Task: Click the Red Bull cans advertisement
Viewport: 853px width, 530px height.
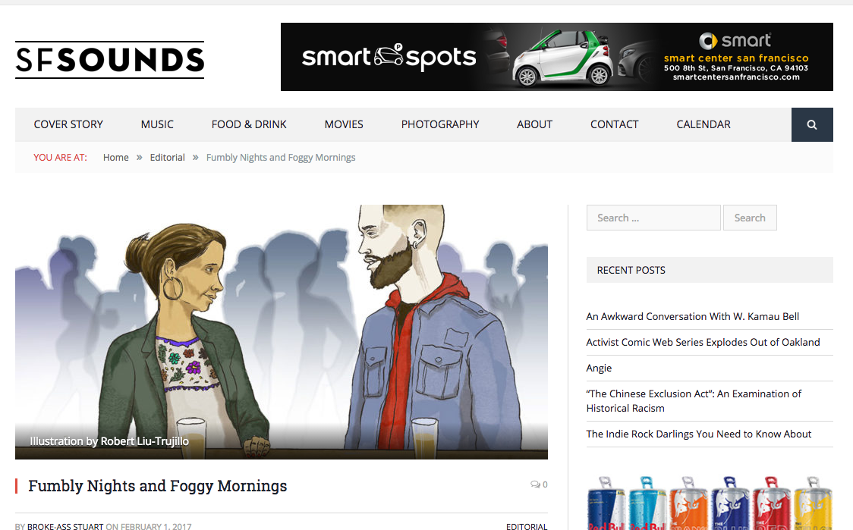Action: pyautogui.click(x=710, y=503)
